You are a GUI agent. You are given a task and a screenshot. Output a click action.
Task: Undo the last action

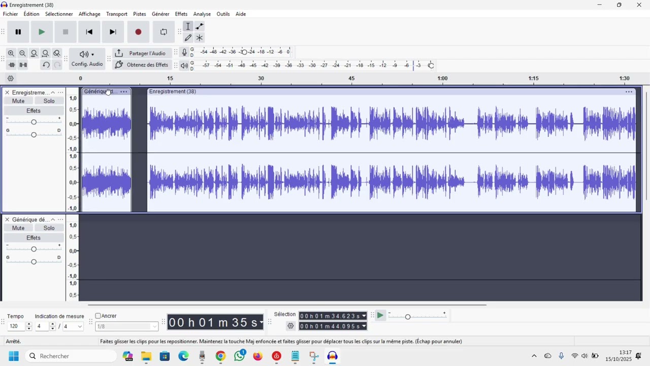pyautogui.click(x=46, y=65)
